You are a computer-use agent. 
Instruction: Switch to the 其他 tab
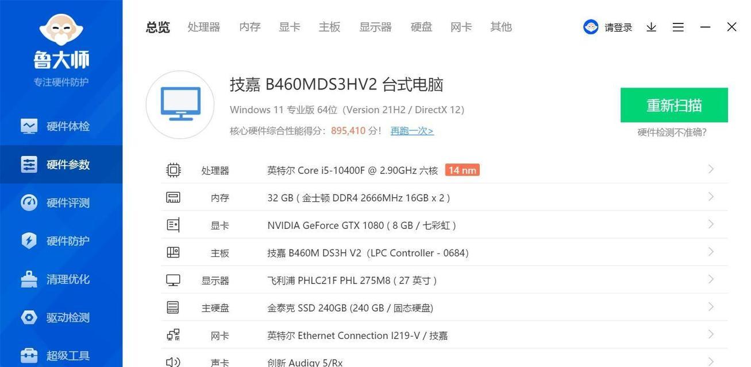pyautogui.click(x=501, y=27)
